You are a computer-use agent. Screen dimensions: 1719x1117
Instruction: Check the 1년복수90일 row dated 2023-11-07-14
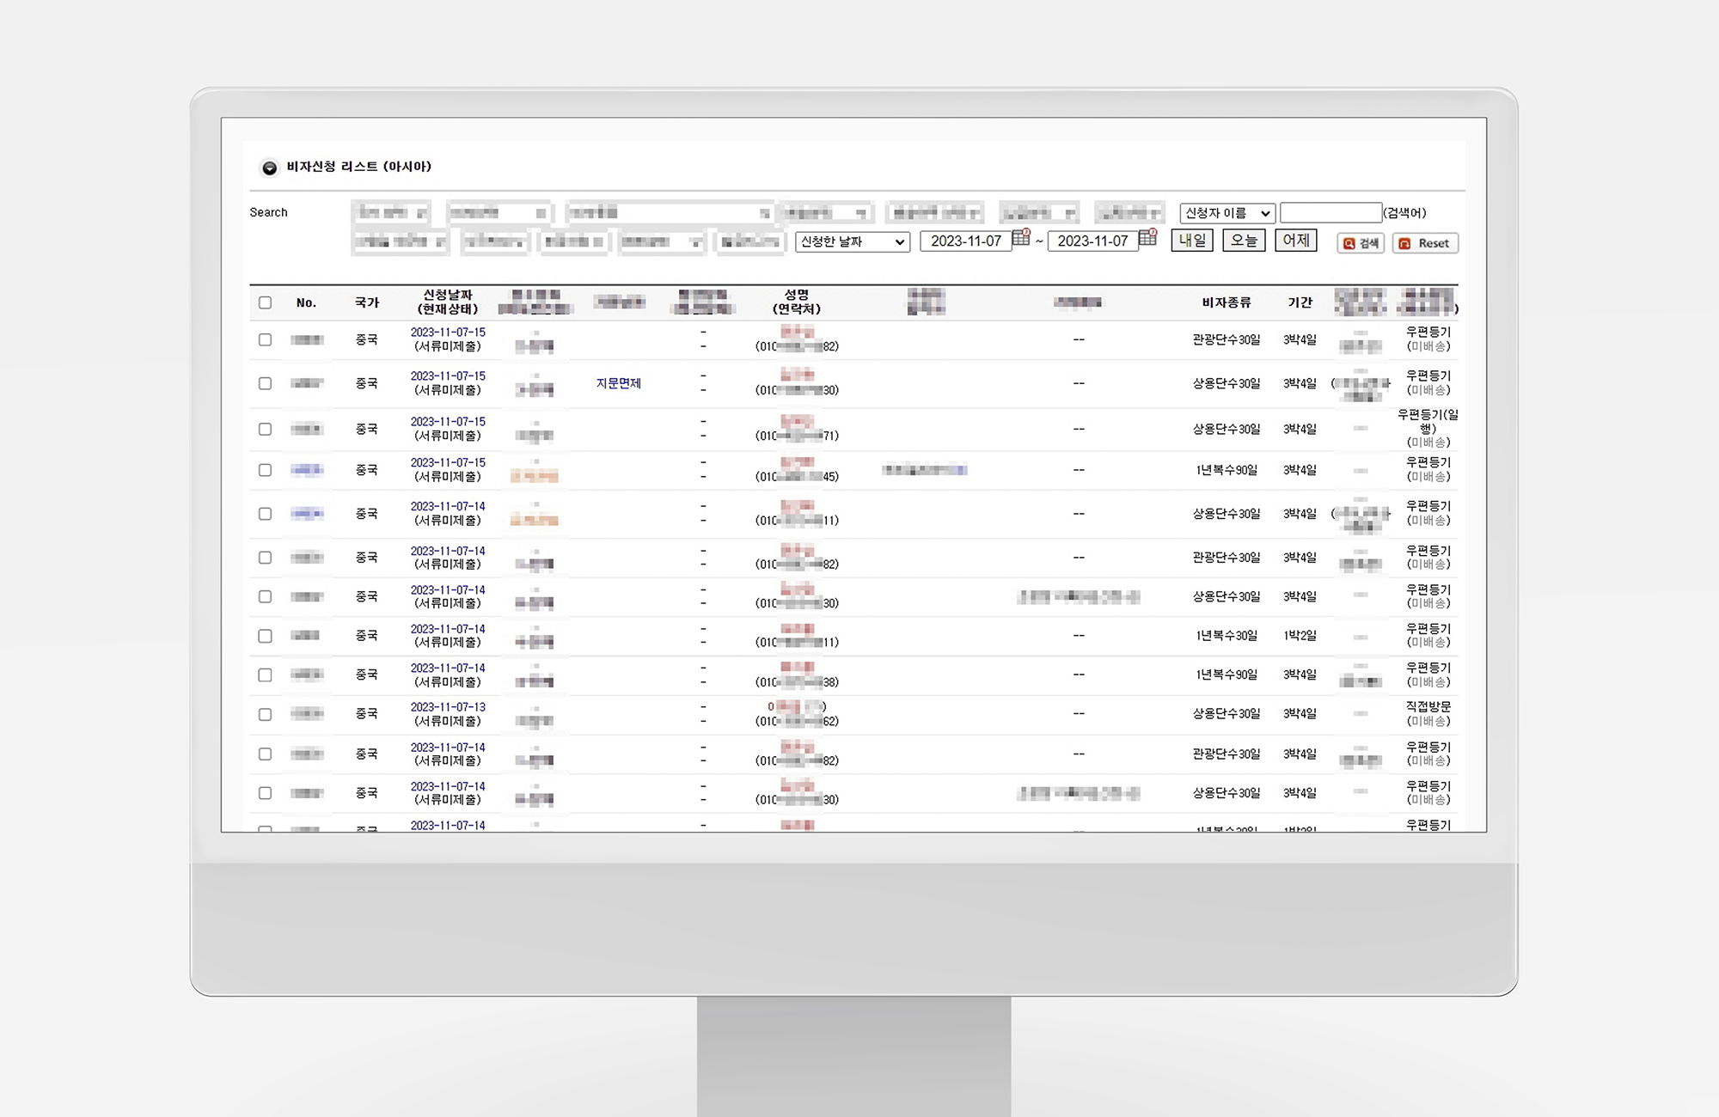[x=265, y=674]
